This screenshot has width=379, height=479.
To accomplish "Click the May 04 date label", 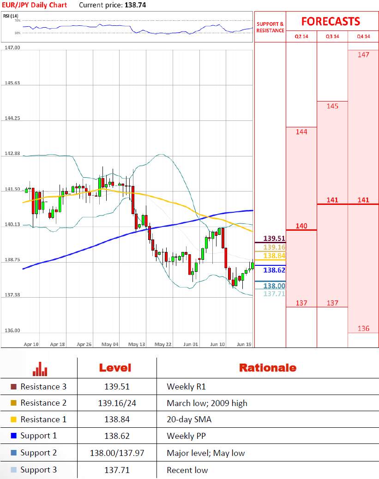I will coord(110,344).
